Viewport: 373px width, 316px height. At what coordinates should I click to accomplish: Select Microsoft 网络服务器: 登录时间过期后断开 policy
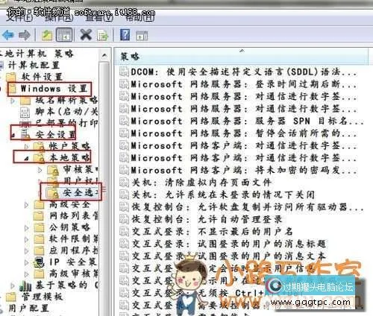coord(244,84)
